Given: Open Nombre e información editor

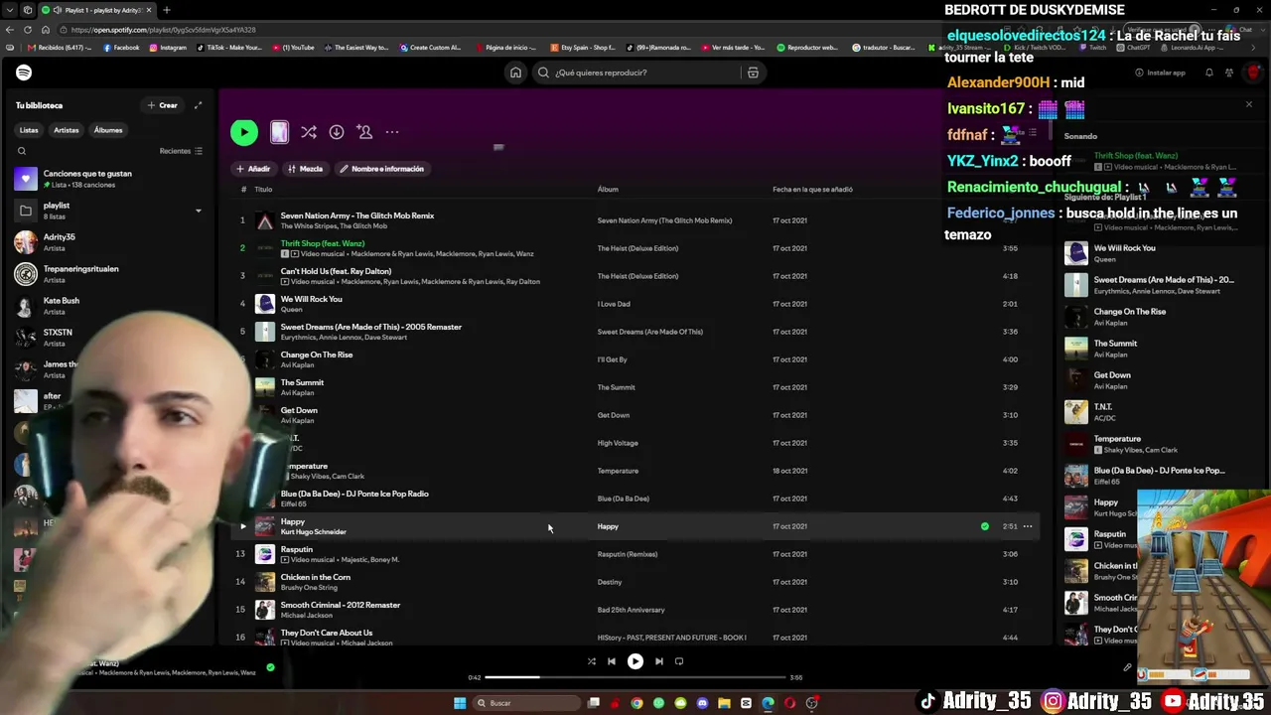Looking at the screenshot, I should (x=382, y=169).
